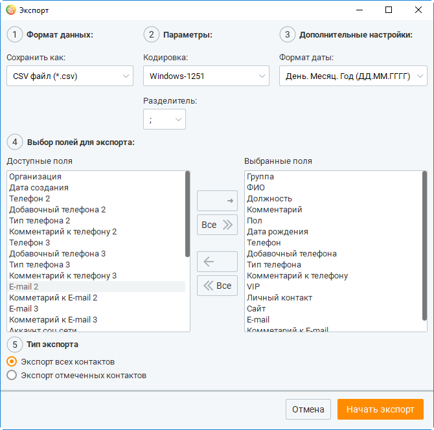This screenshot has height=430, width=434.
Task: Click the step 4 circle icon
Action: (x=15, y=142)
